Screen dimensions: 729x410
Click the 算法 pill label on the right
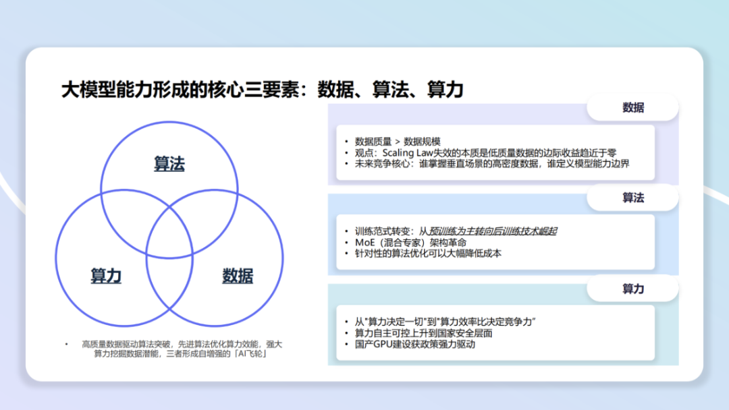click(632, 198)
